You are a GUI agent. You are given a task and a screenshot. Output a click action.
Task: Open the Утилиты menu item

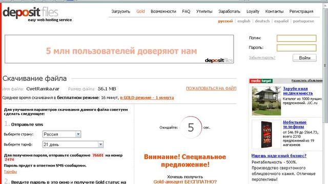[204, 11]
